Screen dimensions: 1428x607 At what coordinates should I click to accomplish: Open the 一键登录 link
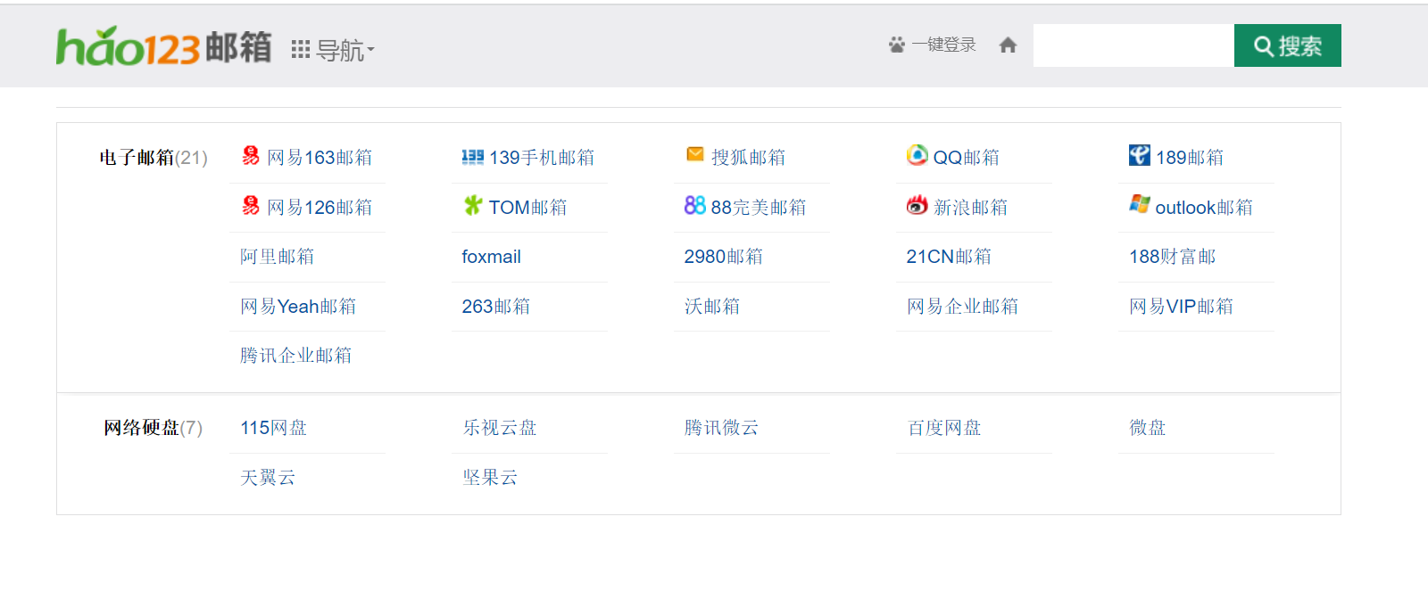coord(943,45)
